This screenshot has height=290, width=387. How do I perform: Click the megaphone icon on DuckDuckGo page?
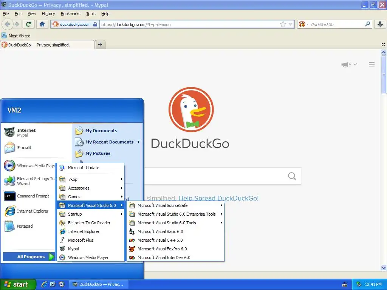pyautogui.click(x=346, y=65)
